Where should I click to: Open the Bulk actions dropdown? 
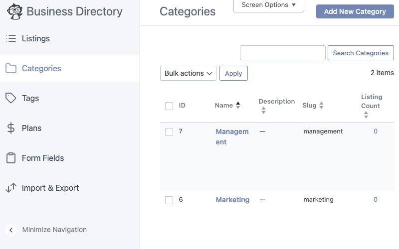coord(188,73)
